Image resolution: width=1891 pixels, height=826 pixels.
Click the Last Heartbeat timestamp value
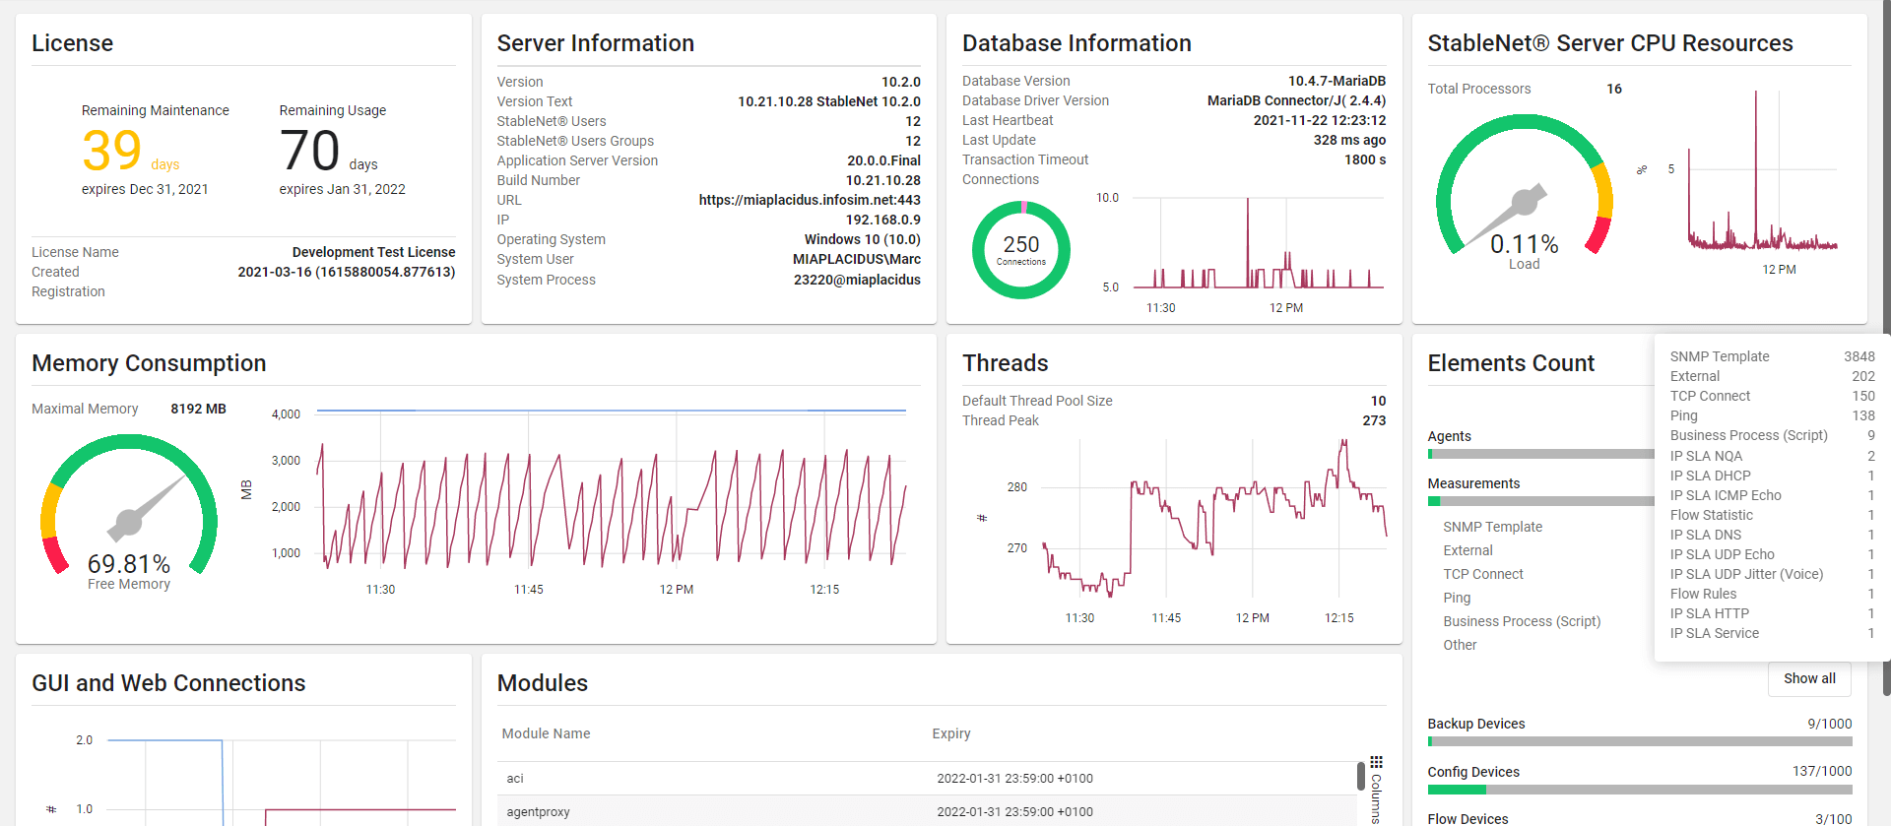pos(1319,120)
